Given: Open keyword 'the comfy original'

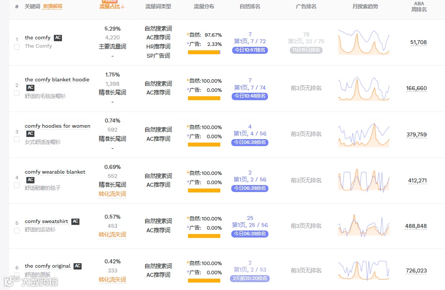Looking at the screenshot, I should pos(47,266).
